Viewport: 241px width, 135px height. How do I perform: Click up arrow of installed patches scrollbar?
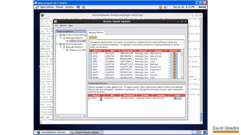point(182,54)
